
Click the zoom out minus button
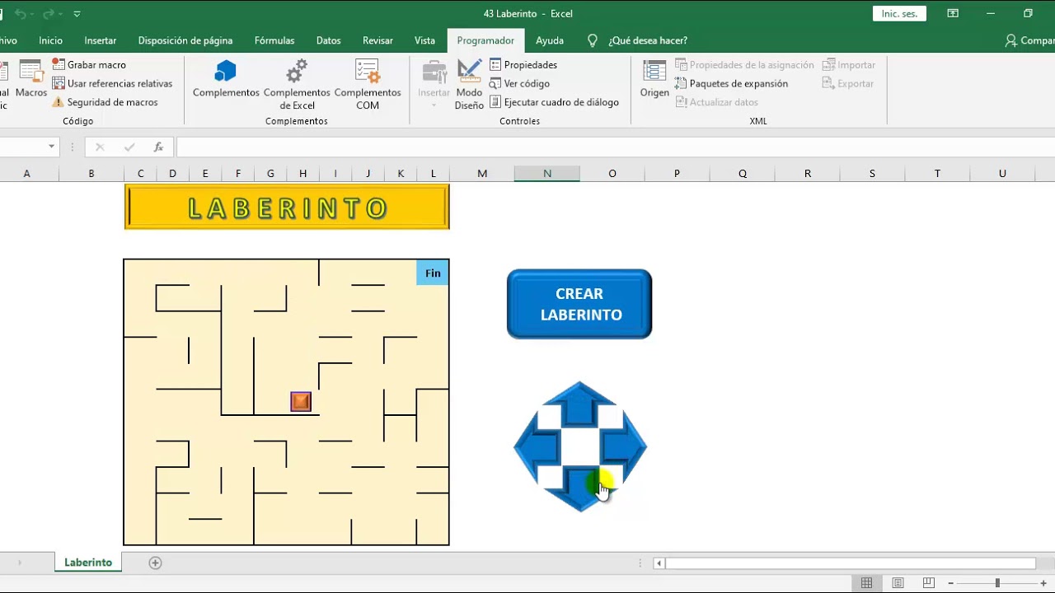click(x=950, y=583)
